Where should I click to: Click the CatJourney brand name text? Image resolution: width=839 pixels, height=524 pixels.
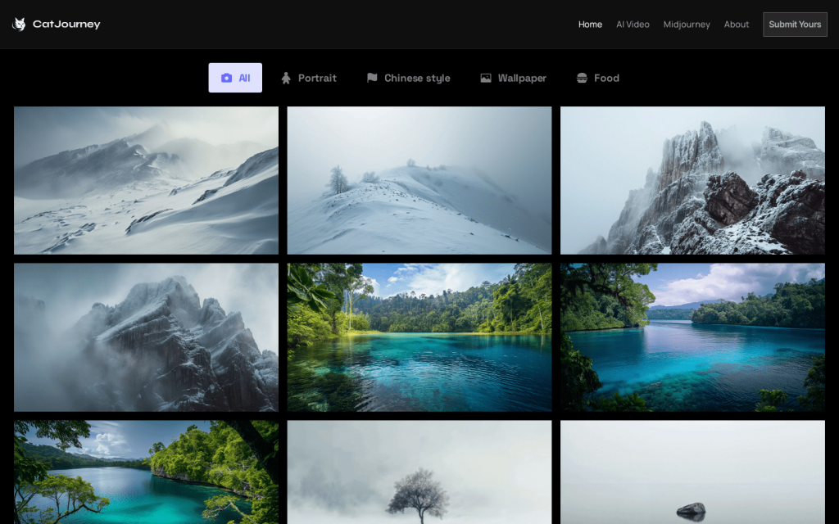click(x=66, y=24)
